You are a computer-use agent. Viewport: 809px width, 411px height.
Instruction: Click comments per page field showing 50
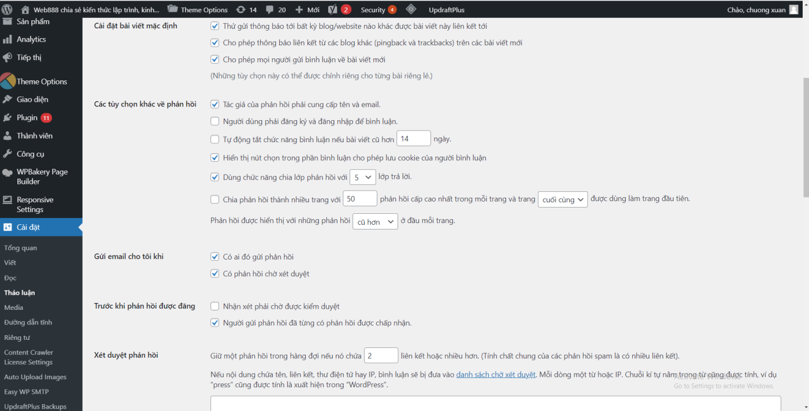coord(360,199)
